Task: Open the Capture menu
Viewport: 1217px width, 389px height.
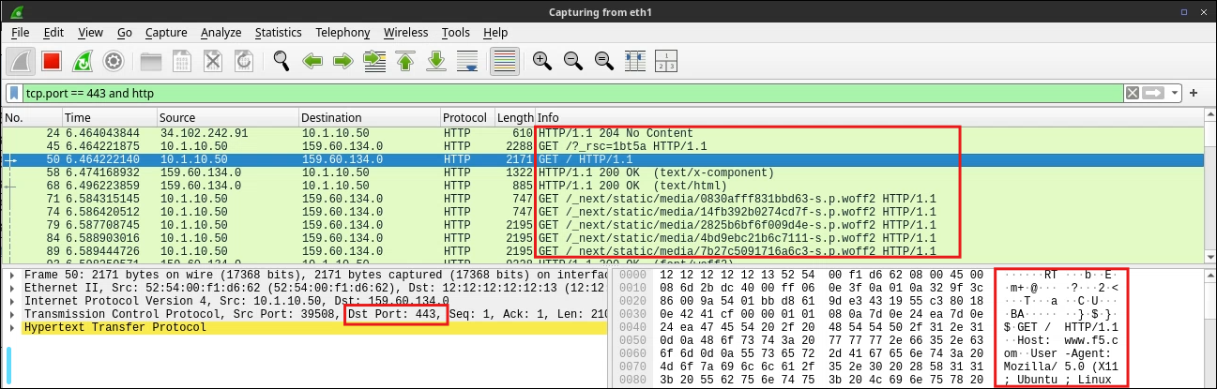Action: tap(166, 32)
